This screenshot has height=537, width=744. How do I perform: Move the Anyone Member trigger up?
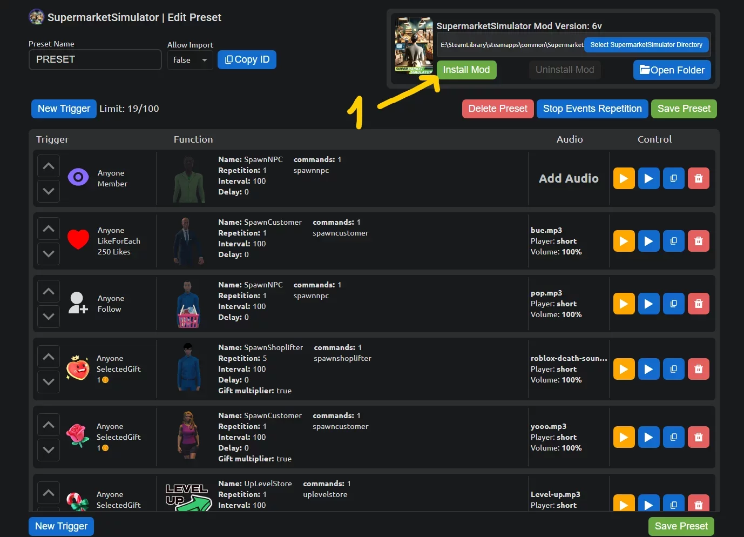[49, 166]
